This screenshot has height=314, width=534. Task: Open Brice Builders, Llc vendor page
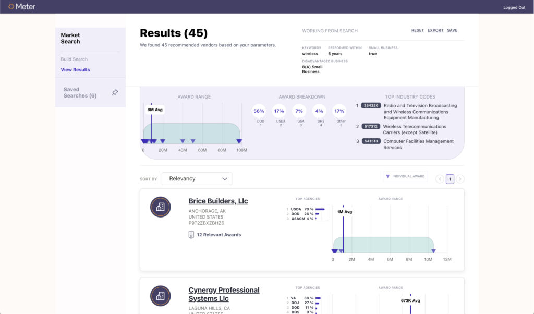pyautogui.click(x=218, y=201)
